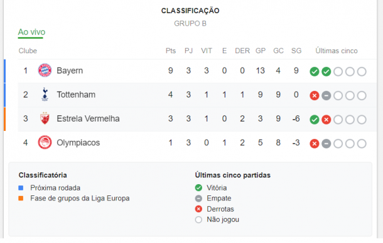This screenshot has height=243, width=383.
Task: Switch to the Ao vivo tab
Action: [31, 32]
